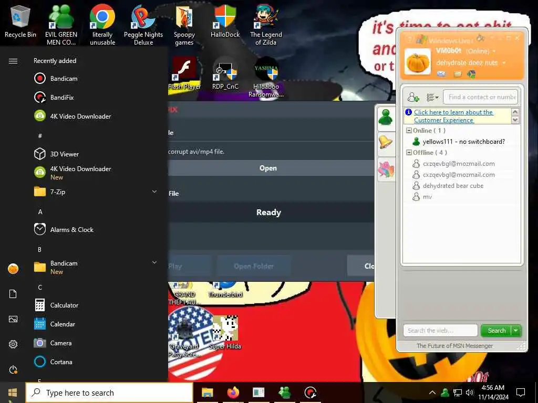Viewport: 538px width, 403px height.
Task: Open the Online status dropdown beside VM0b0t
Action: (x=494, y=51)
